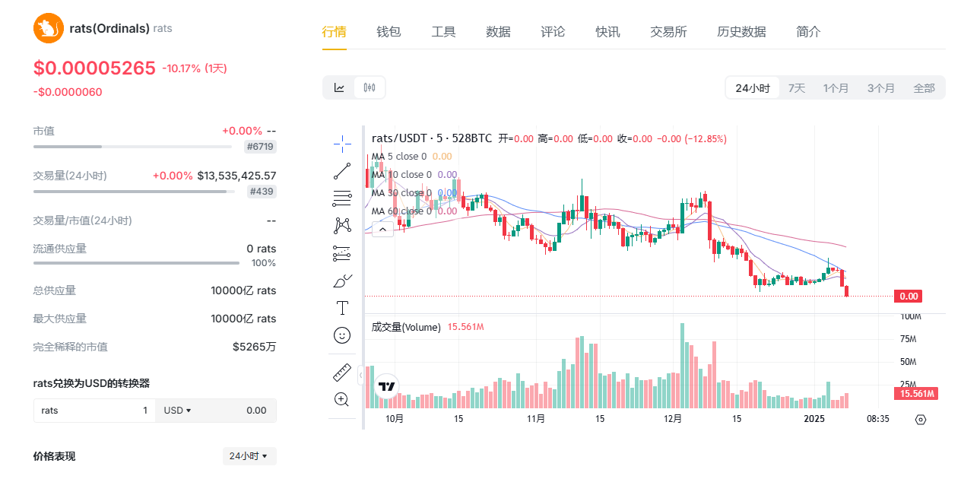Open chart settings gear icon
Screen dimensions: 961x479
[x=921, y=420]
